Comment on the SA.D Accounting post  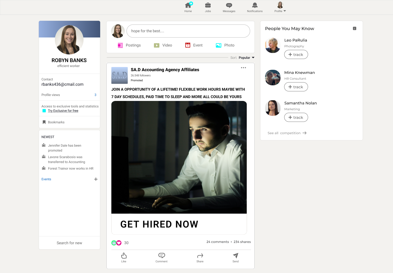coord(162,257)
